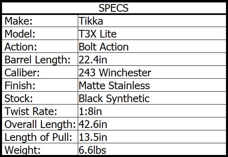Select the Barrel Length label
Image resolution: width=228 pixels, height=157 pixels.
[38, 60]
